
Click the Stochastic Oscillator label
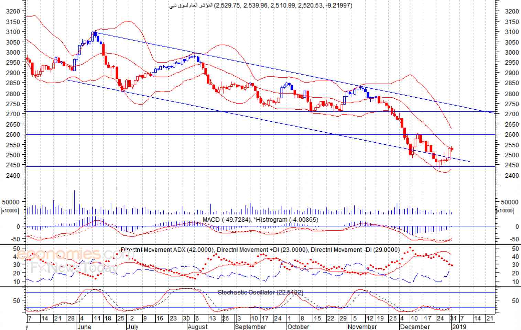coord(260,292)
